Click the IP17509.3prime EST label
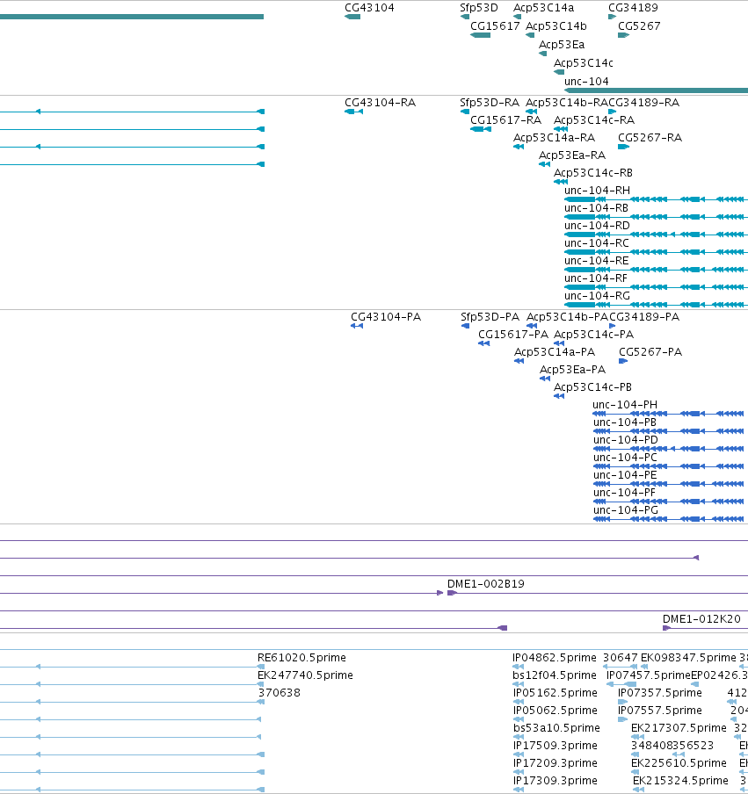 point(555,746)
